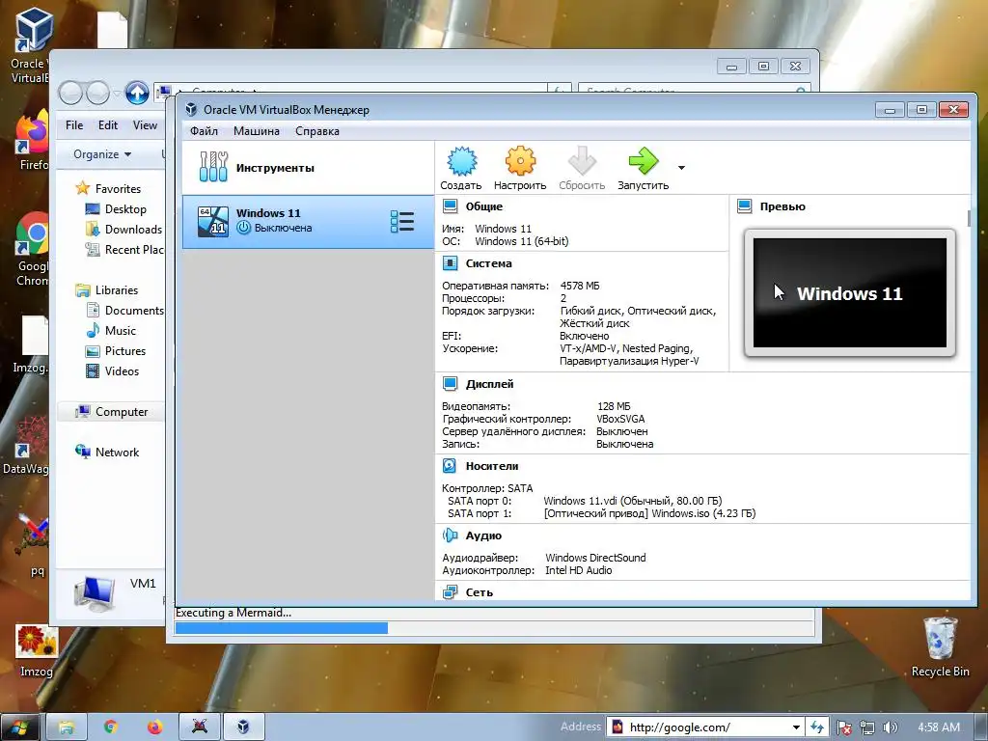988x741 pixels.
Task: Open the View menu in Explorer window
Action: tap(145, 125)
